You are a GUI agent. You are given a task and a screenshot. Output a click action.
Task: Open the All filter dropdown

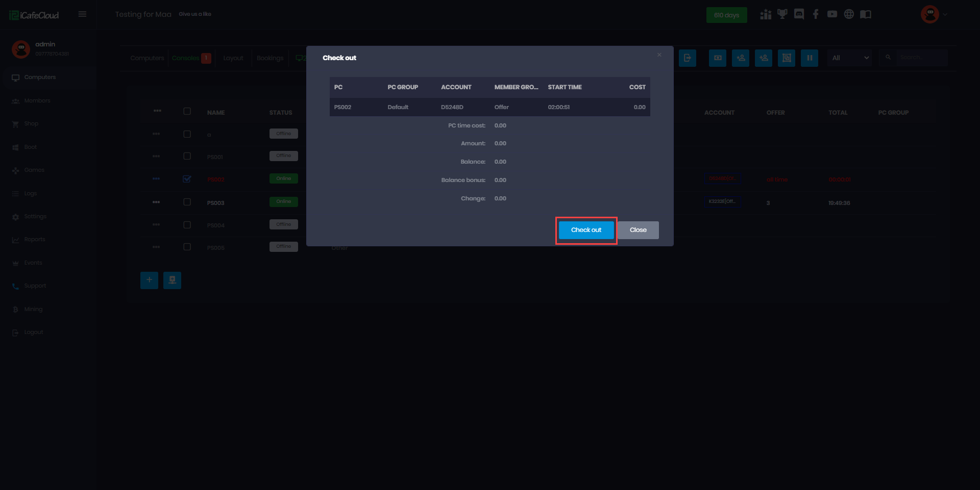850,58
